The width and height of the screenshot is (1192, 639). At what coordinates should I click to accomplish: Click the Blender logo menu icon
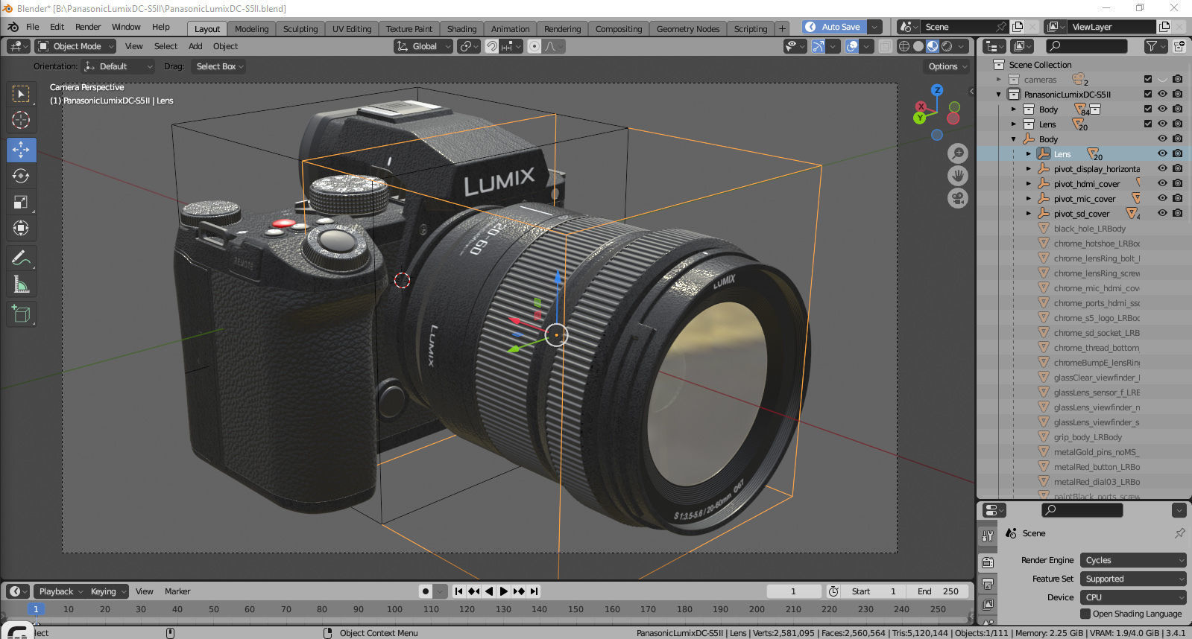pyautogui.click(x=13, y=27)
